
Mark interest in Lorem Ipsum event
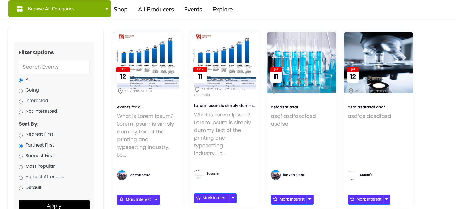212,198
